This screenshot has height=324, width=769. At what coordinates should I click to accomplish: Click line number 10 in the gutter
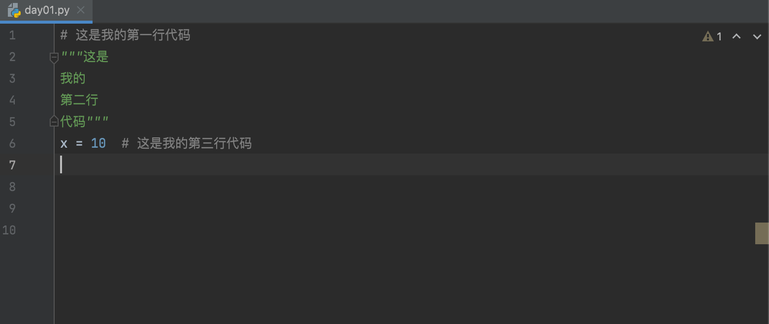click(x=9, y=230)
